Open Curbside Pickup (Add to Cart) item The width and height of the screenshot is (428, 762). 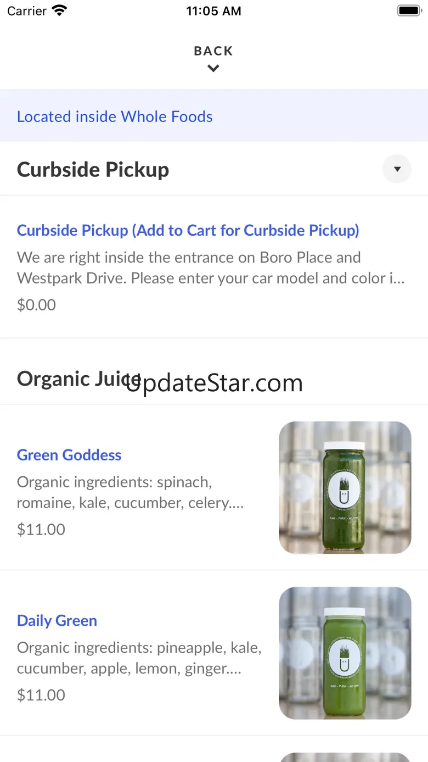[x=188, y=230]
